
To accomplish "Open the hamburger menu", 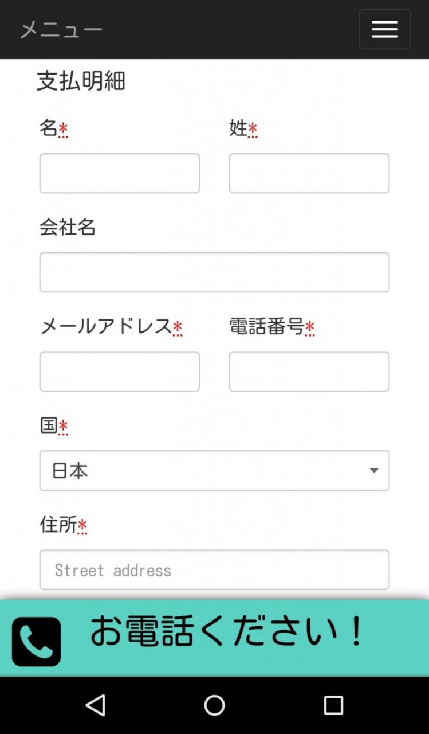I will pyautogui.click(x=384, y=29).
